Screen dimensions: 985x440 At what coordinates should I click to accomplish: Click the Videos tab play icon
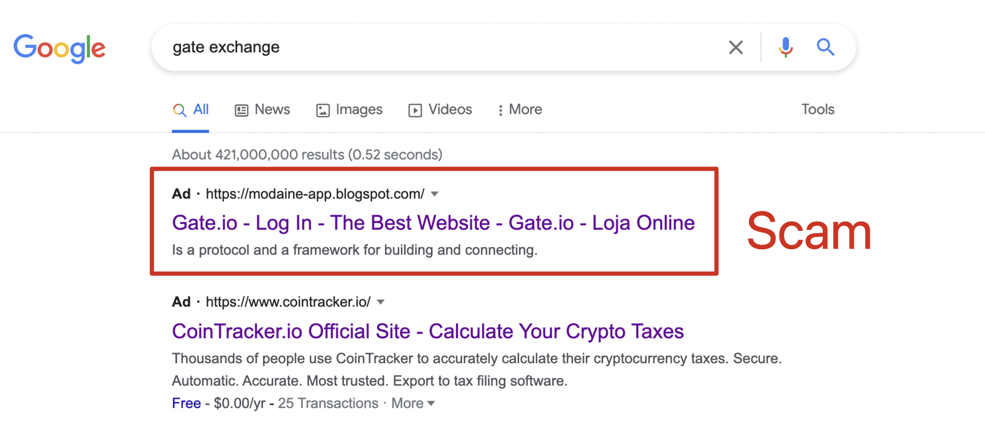415,110
